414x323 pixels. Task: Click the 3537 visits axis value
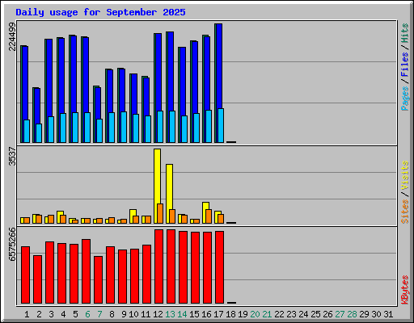pyautogui.click(x=12, y=156)
